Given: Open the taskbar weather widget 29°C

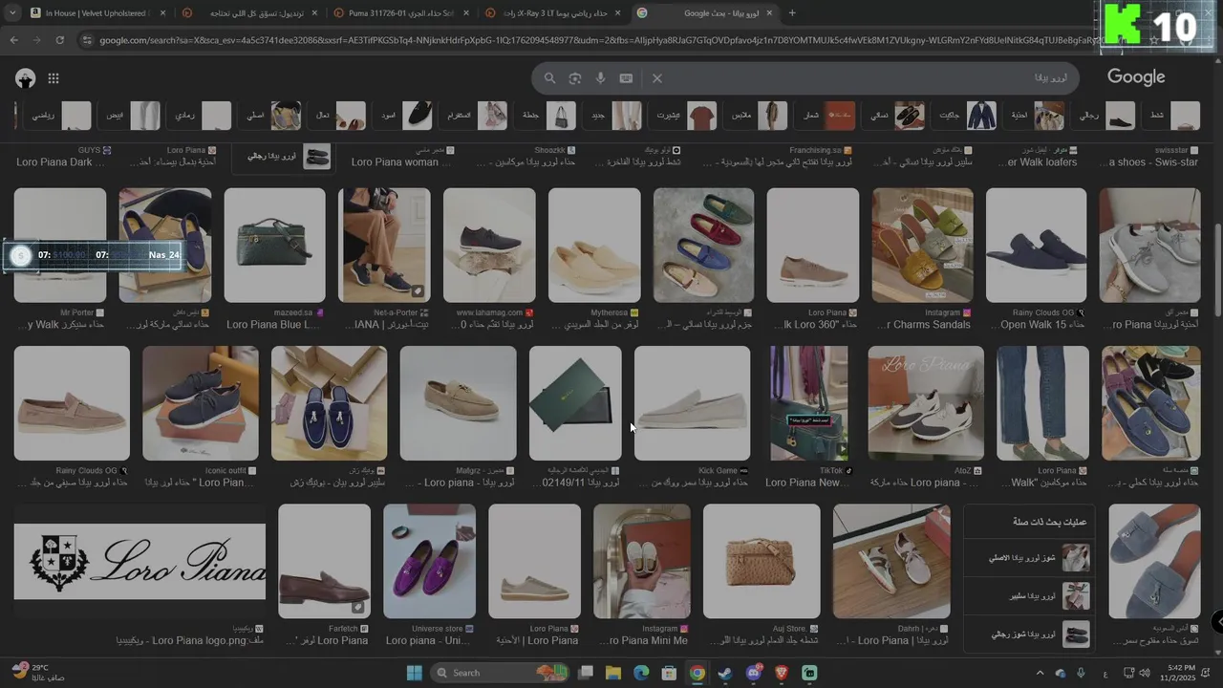Looking at the screenshot, I should pyautogui.click(x=38, y=672).
